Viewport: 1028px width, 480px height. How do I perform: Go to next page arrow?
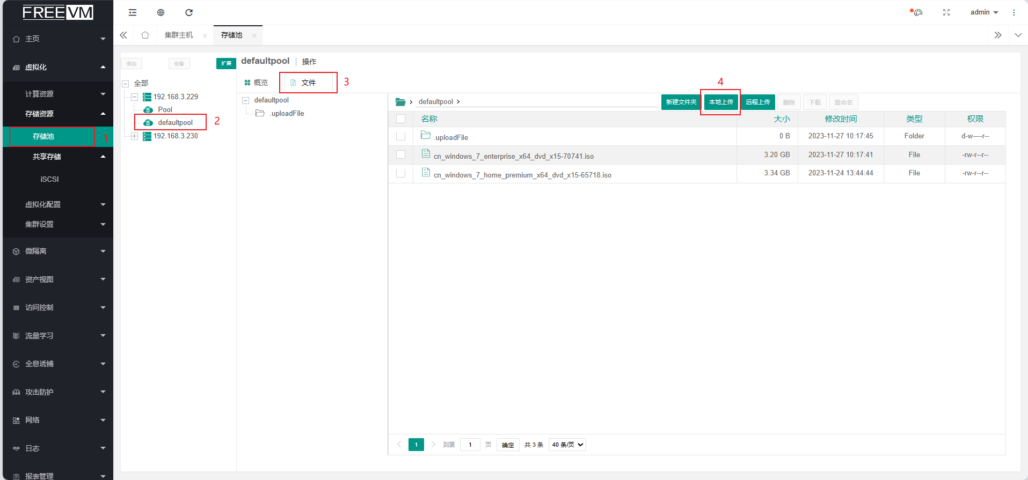click(x=433, y=445)
